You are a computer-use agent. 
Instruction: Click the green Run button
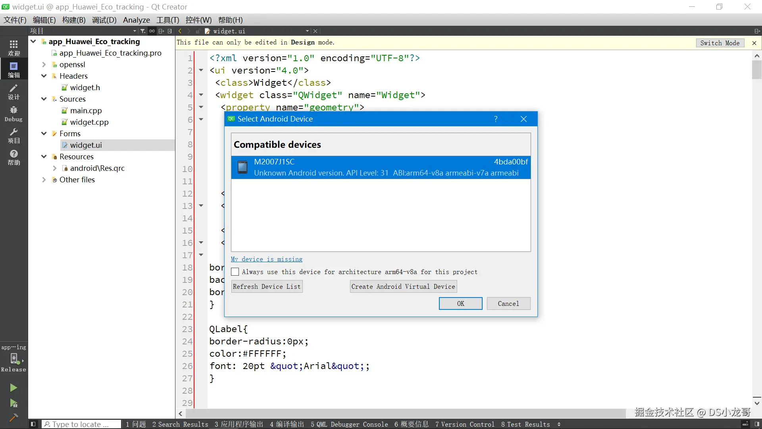(13, 388)
